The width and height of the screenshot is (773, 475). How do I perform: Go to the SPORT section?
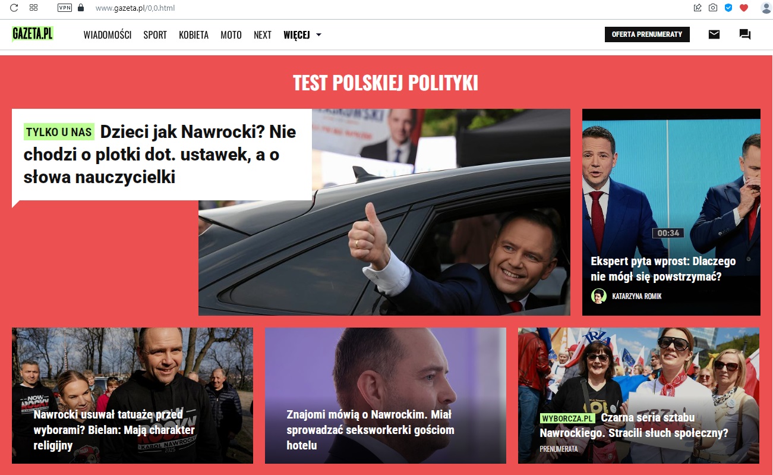155,35
